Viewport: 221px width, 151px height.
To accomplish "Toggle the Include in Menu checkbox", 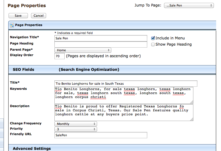I will click(153, 38).
